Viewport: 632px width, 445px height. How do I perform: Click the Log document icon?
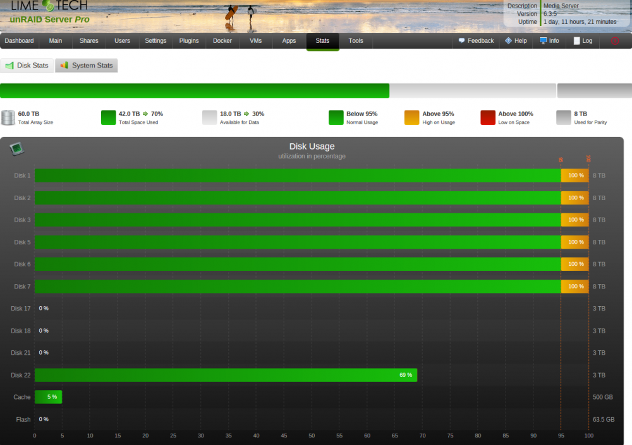coord(577,40)
